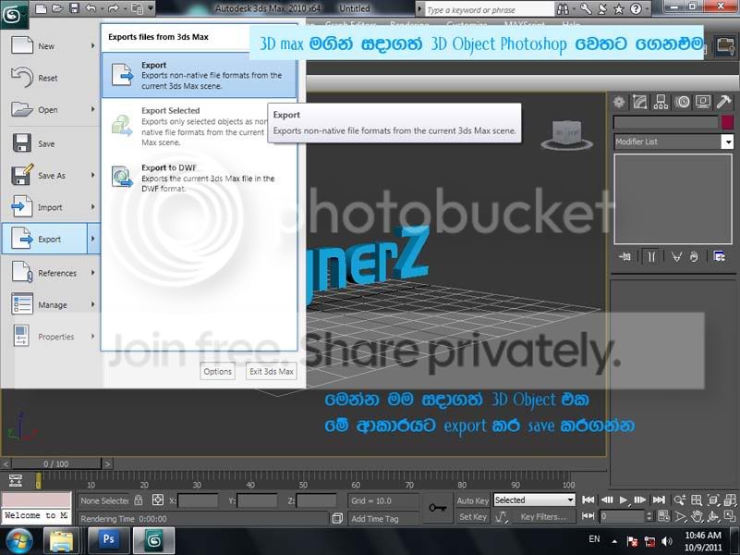Viewport: 740px width, 555px height.
Task: Open the Display panel tab icon
Action: (703, 102)
